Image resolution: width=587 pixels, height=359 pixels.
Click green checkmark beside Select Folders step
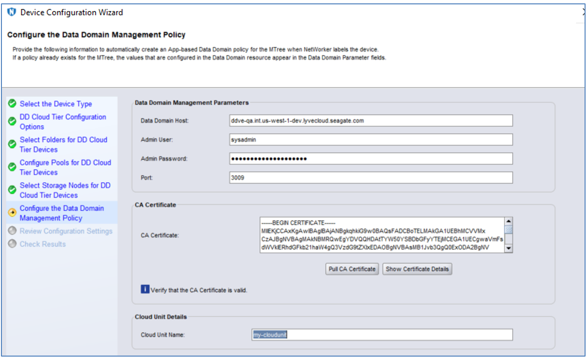coord(12,144)
